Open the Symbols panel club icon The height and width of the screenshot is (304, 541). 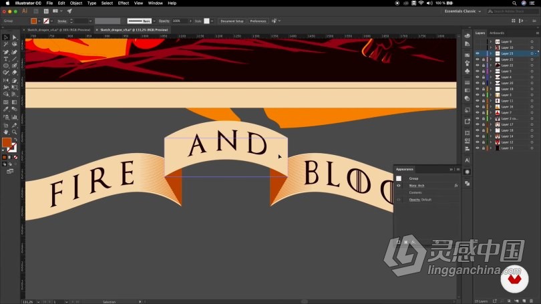pos(467,71)
